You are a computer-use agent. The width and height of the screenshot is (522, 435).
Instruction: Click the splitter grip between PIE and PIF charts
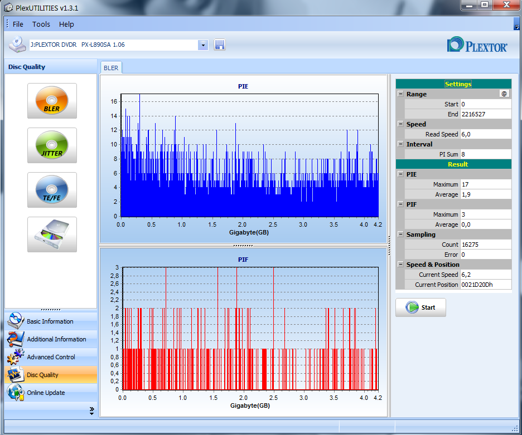coord(243,246)
